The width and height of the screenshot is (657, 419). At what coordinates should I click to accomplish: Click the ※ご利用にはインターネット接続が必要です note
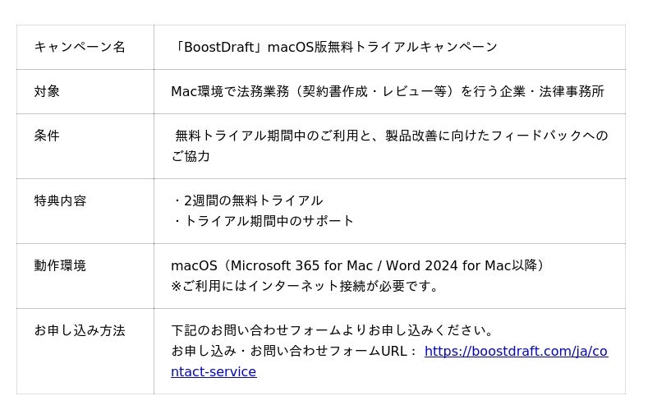(305, 286)
